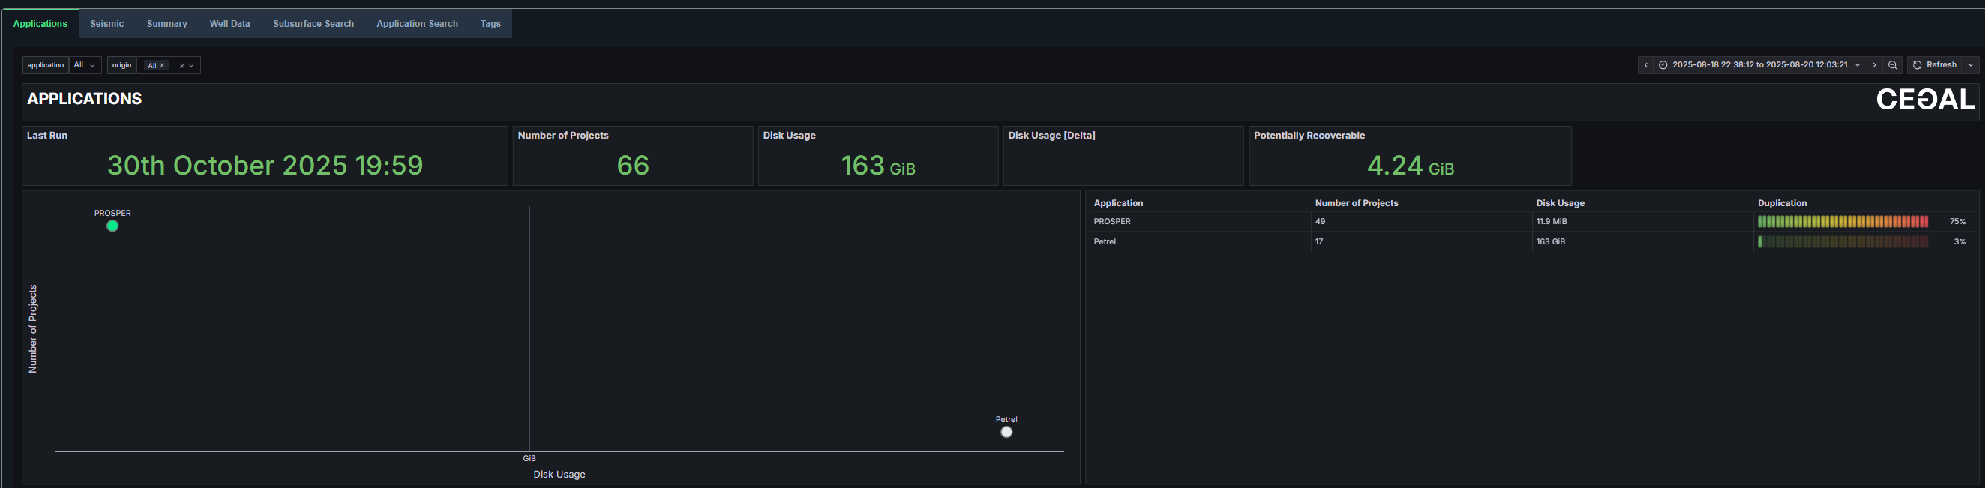Screen dimensions: 1985x488
Task: Click the zoom out time range icon
Action: click(x=1892, y=65)
